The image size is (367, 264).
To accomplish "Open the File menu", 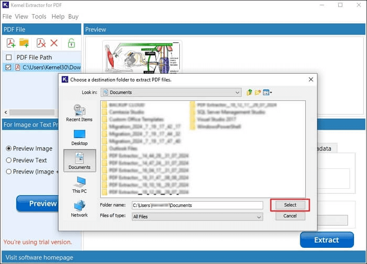I will 7,17.
